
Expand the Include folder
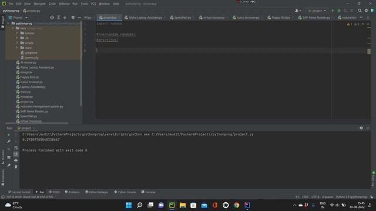[17, 33]
